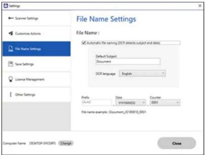
Task: Click the app icon in title bar
Action: pyautogui.click(x=6, y=6)
